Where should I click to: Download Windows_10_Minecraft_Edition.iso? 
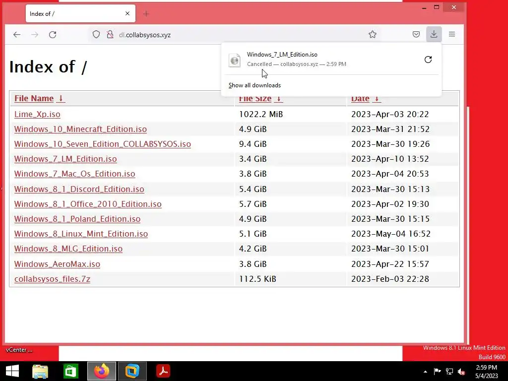click(80, 129)
